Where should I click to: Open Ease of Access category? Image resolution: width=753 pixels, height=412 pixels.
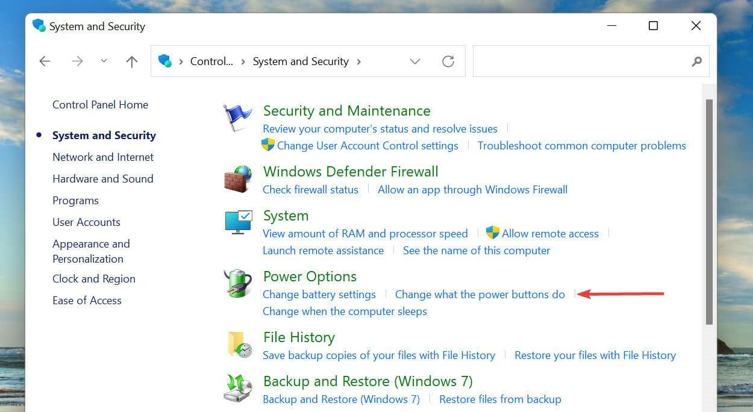[x=87, y=301]
